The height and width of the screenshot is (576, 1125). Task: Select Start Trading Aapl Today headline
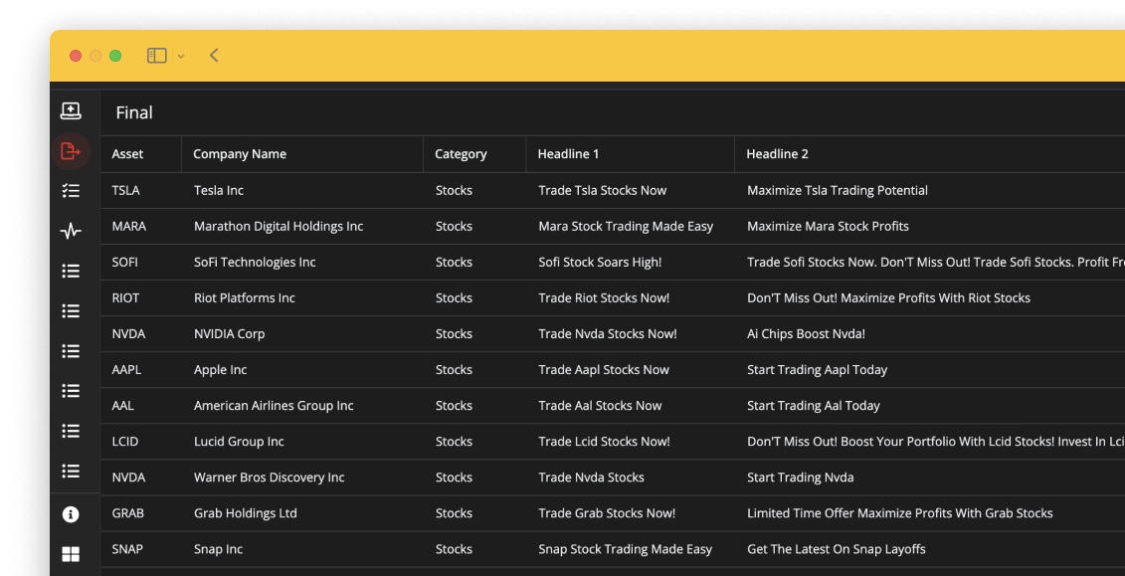coord(818,370)
